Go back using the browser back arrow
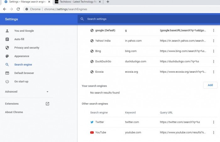Image resolution: width=220 pixels, height=142 pixels. click(5, 9)
